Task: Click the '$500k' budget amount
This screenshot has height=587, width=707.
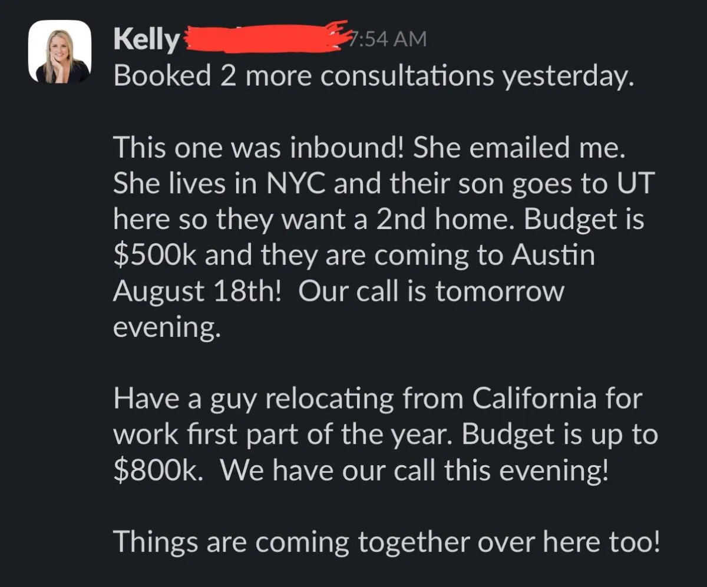Action: tap(155, 256)
